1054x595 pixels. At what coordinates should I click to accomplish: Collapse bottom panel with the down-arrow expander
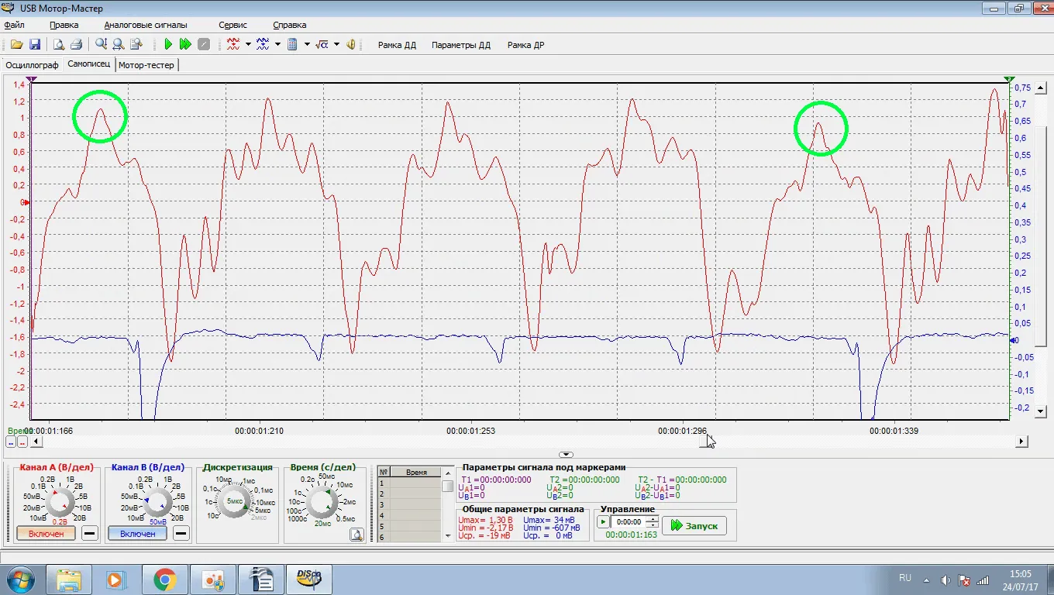pos(566,455)
